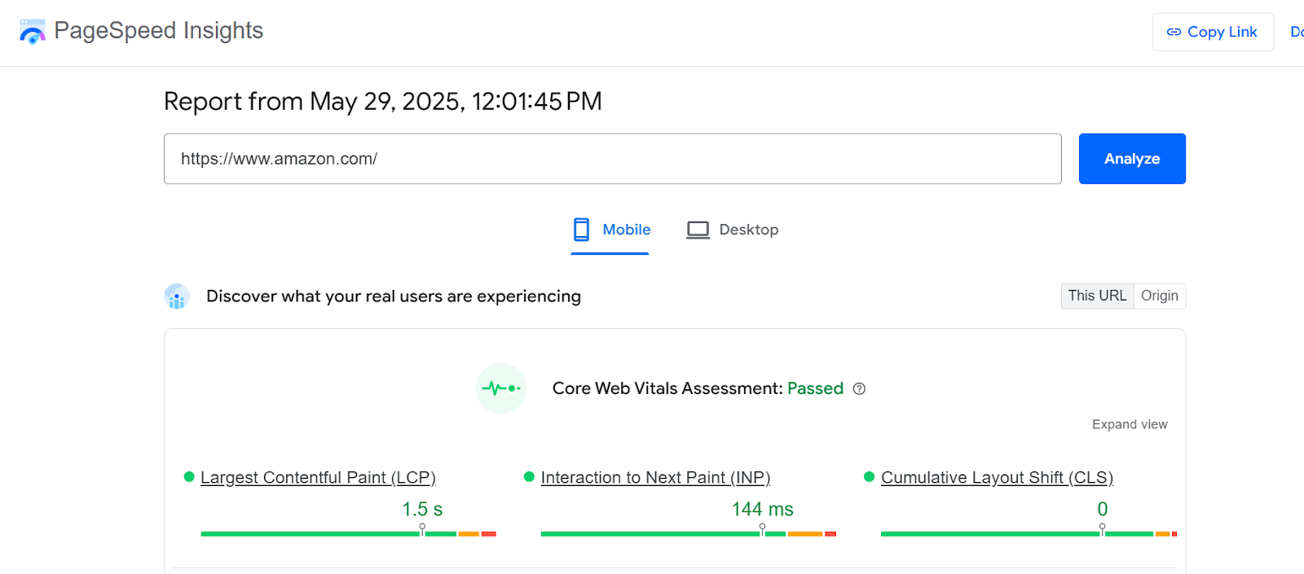Click the report date heading

[383, 102]
